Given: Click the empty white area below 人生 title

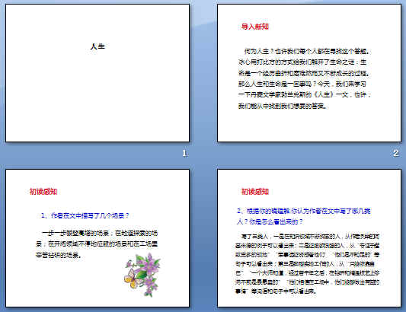Looking at the screenshot, I should (x=98, y=98).
